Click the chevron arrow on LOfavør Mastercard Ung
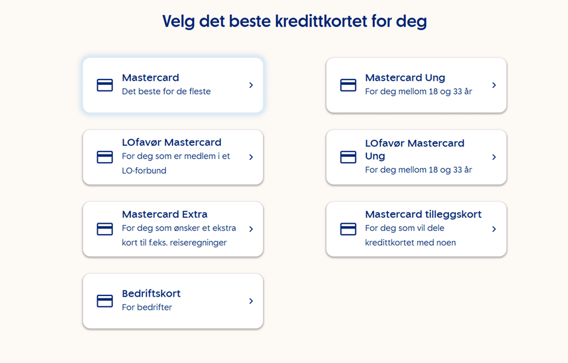Viewport: 568px width, 363px height. 494,157
